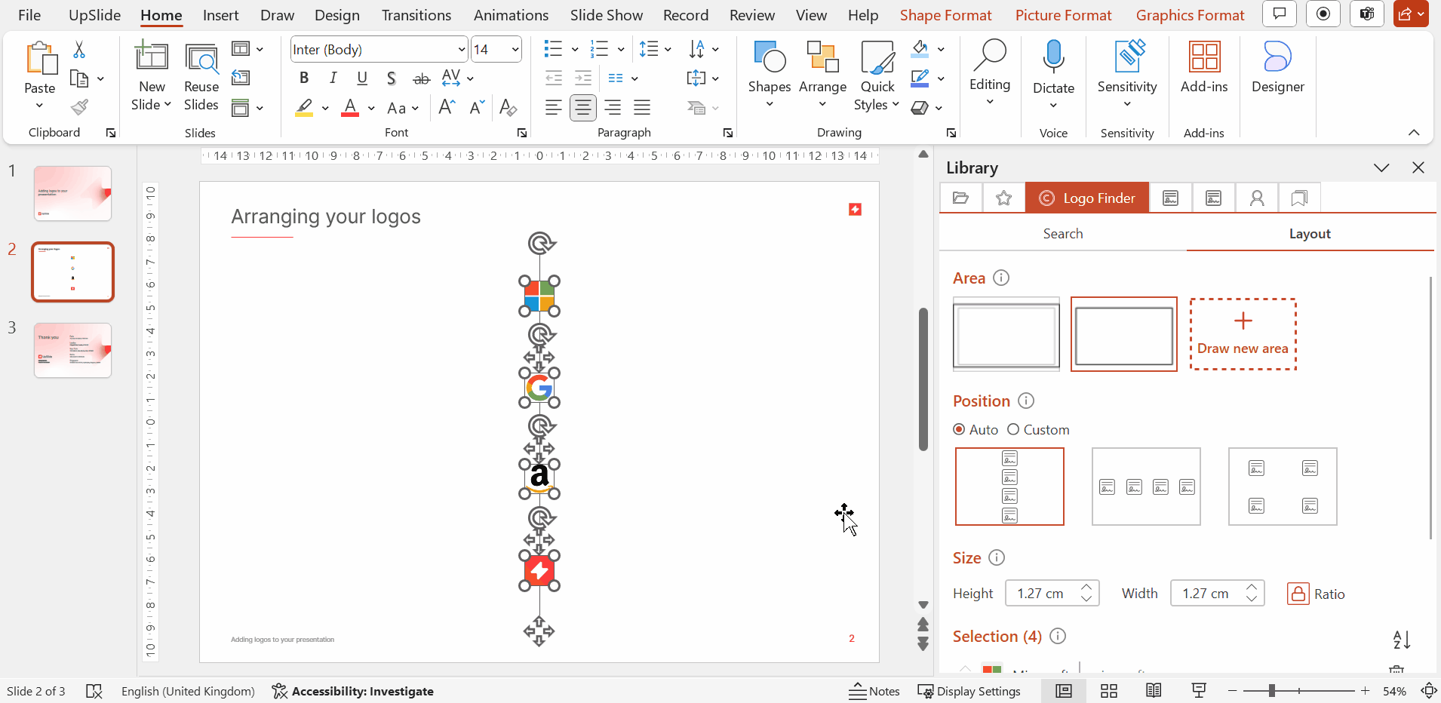Click the zoom slider in status bar
This screenshot has height=703, width=1441.
[1272, 691]
